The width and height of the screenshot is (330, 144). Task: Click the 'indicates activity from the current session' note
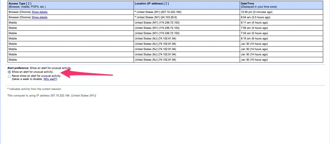coord(34,89)
